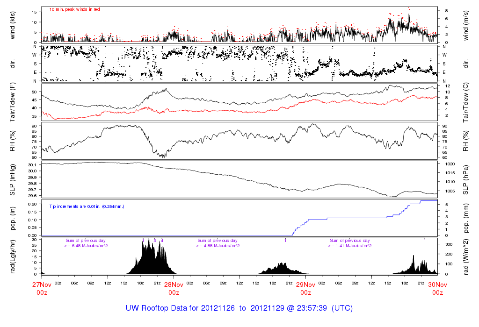Click the 'Tair/Tdew (F)' axis label
Viewport: 479px width, 327px height.
click(13, 102)
